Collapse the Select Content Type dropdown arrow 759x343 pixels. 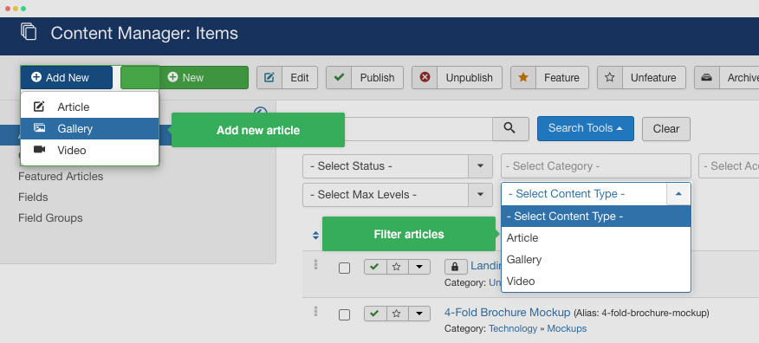coord(678,193)
